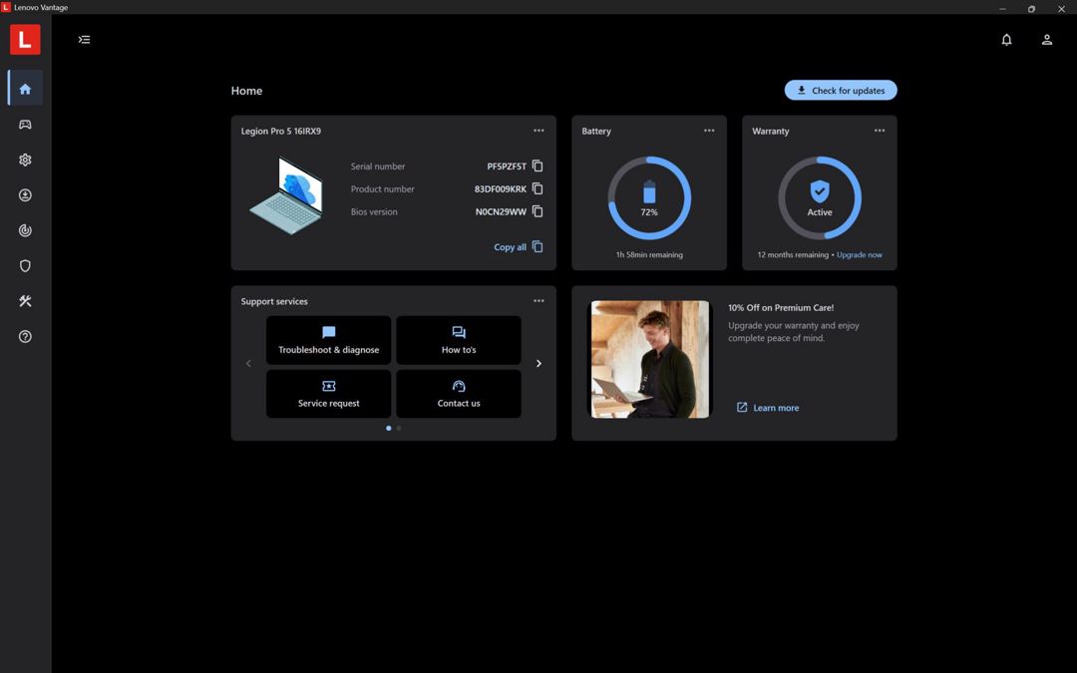
Task: Click the 12 months remaining text
Action: pos(793,255)
